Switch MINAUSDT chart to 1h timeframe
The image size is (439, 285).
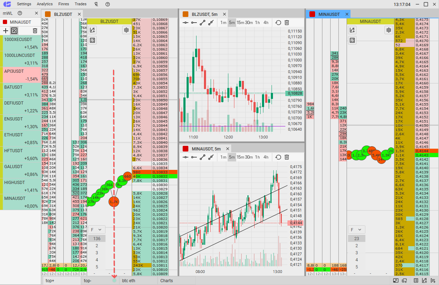click(257, 157)
